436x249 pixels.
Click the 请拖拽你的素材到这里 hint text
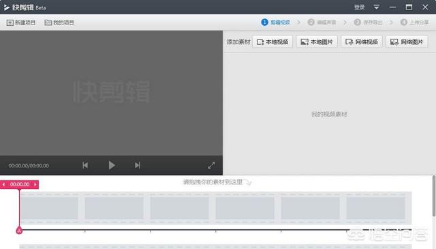pos(213,182)
